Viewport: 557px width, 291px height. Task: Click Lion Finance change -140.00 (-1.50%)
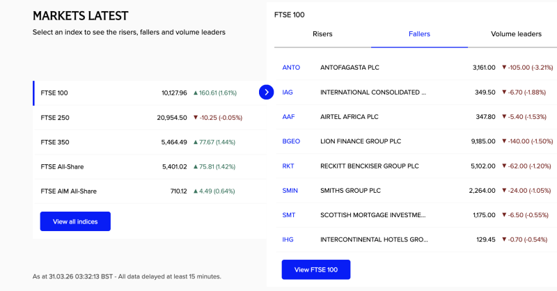coord(528,141)
